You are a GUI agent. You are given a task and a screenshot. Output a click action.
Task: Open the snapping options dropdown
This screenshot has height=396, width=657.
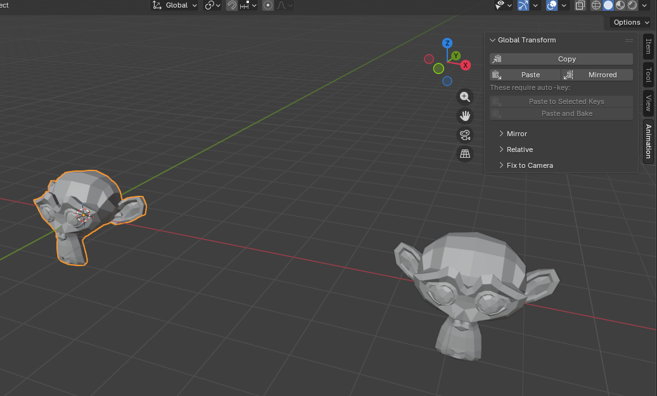pos(248,6)
